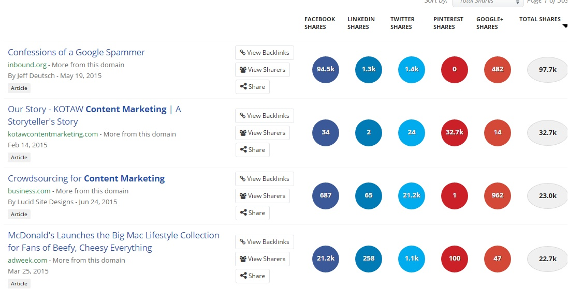Open View Sharers for the Google Spammer article
Screen dimensions: 568x289
[x=263, y=70]
